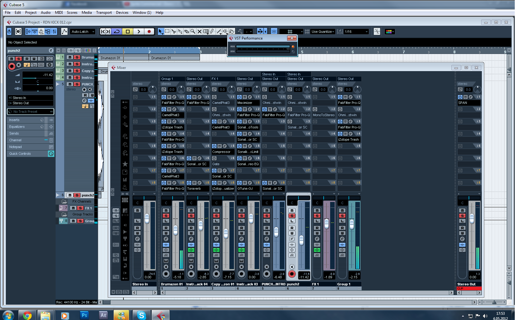Select the Glue tool in toolbar
Image resolution: width=515 pixels, height=320 pixels.
coord(180,32)
